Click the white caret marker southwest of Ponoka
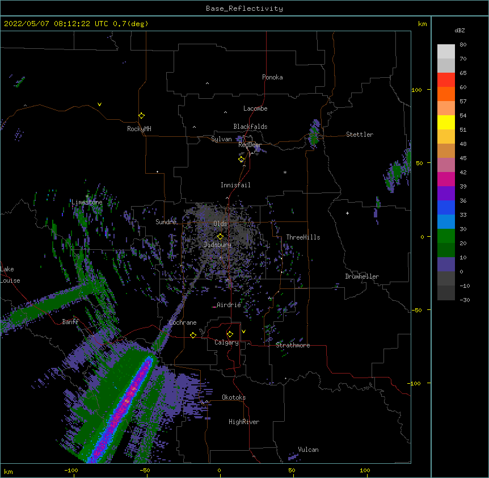Image resolution: width=489 pixels, height=478 pixels. [x=207, y=83]
